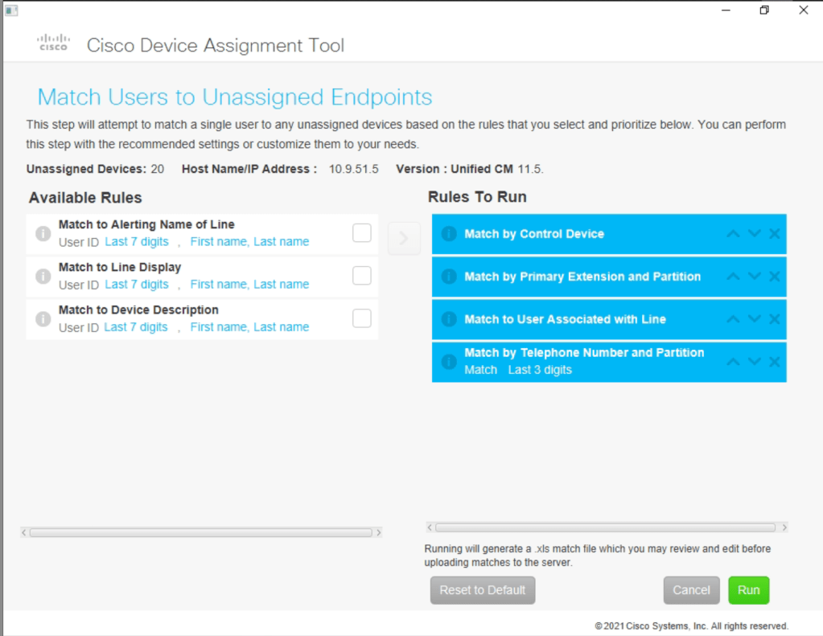Remove Match to User Associated with Line rule

coord(774,319)
